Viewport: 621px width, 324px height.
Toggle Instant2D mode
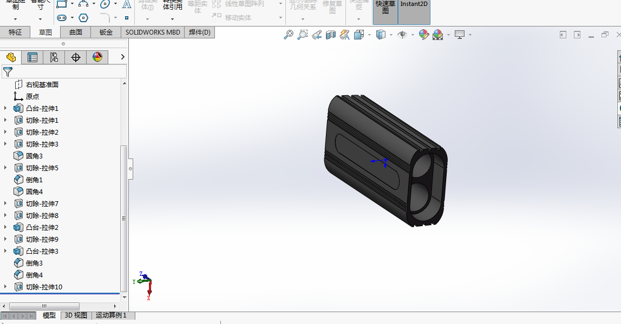click(414, 11)
